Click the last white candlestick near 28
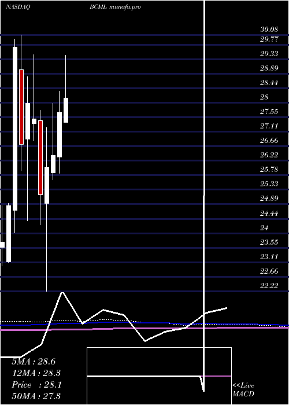Screen dimensions: 289x405 [x=66, y=111]
